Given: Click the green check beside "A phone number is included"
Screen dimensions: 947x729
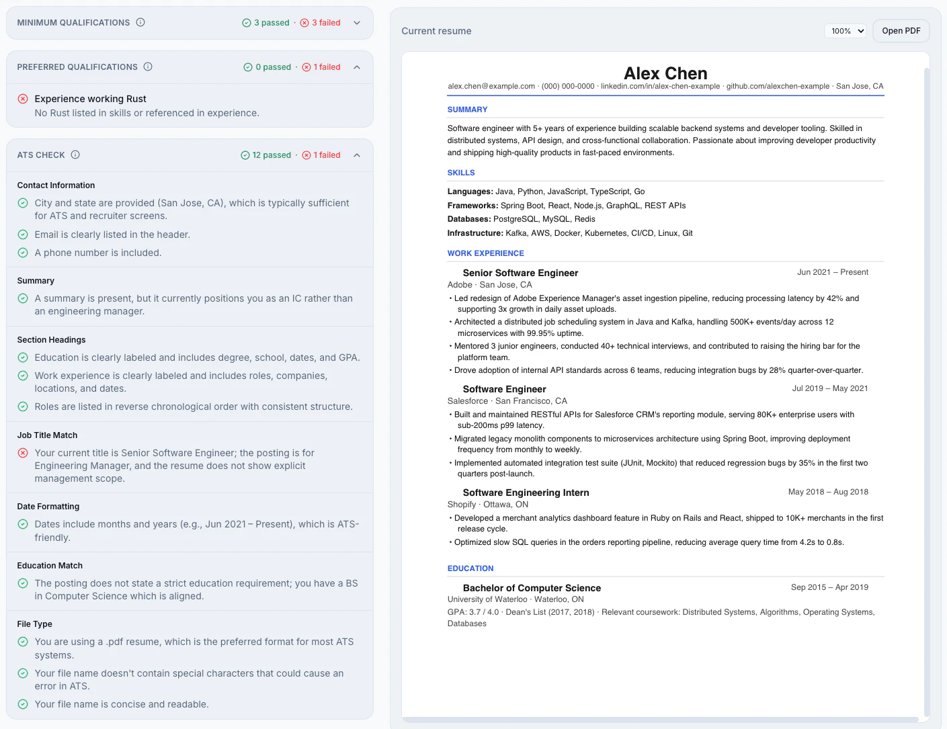Looking at the screenshot, I should 22,252.
